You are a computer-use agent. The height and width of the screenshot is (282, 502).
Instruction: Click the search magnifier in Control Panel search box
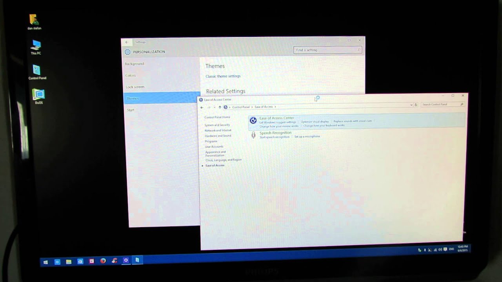coord(462,104)
